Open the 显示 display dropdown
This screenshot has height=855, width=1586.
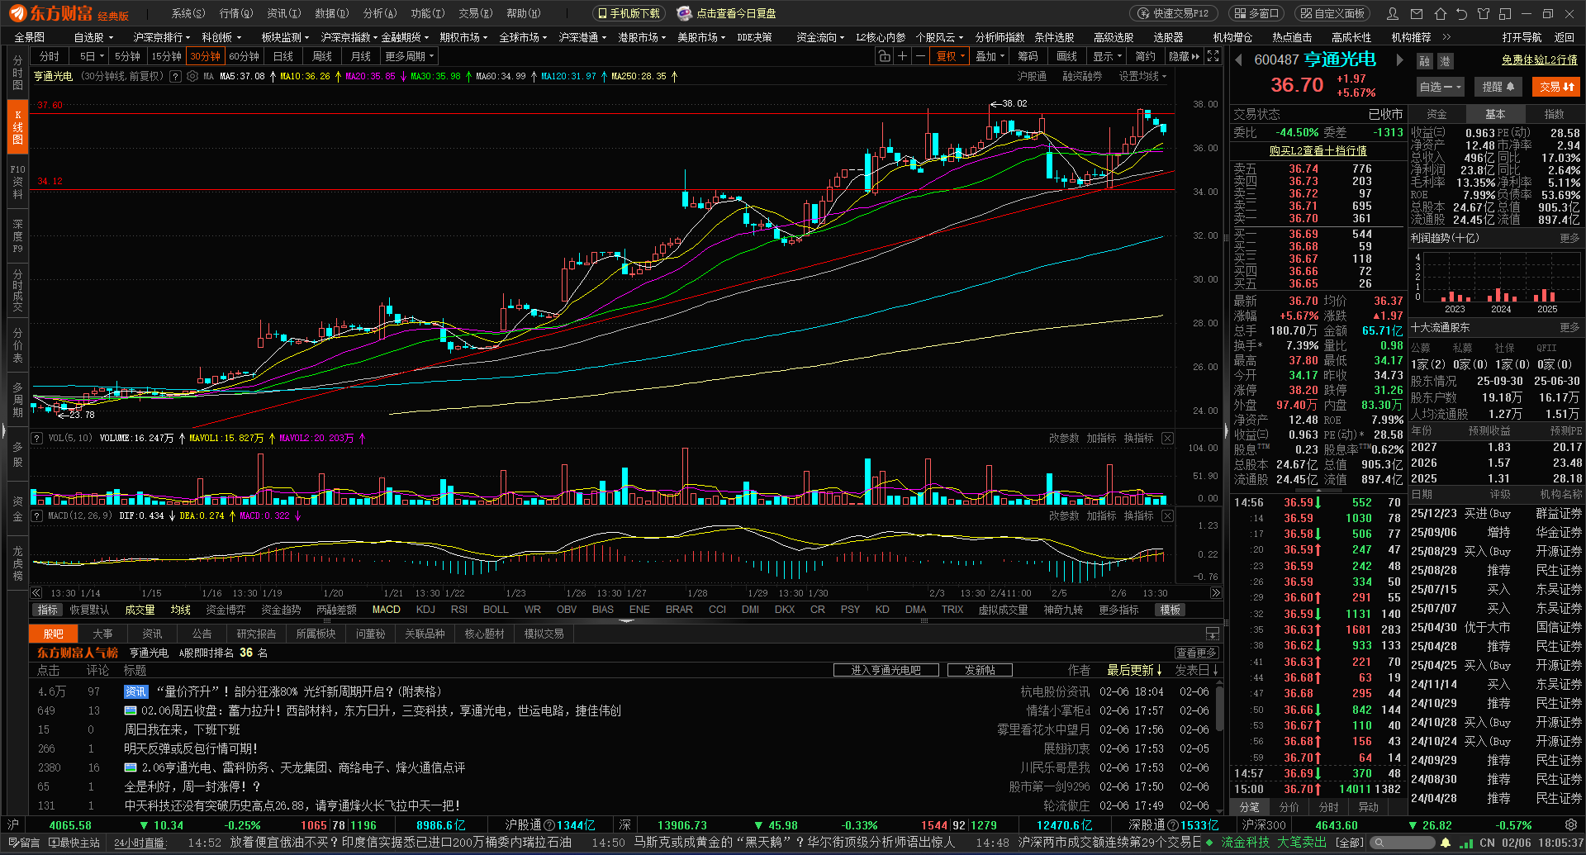[1107, 56]
